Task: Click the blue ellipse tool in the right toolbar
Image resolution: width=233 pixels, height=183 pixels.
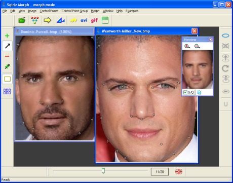Action: pos(225,35)
